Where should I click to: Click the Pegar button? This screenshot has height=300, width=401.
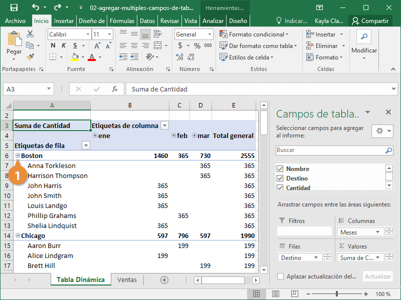click(14, 45)
